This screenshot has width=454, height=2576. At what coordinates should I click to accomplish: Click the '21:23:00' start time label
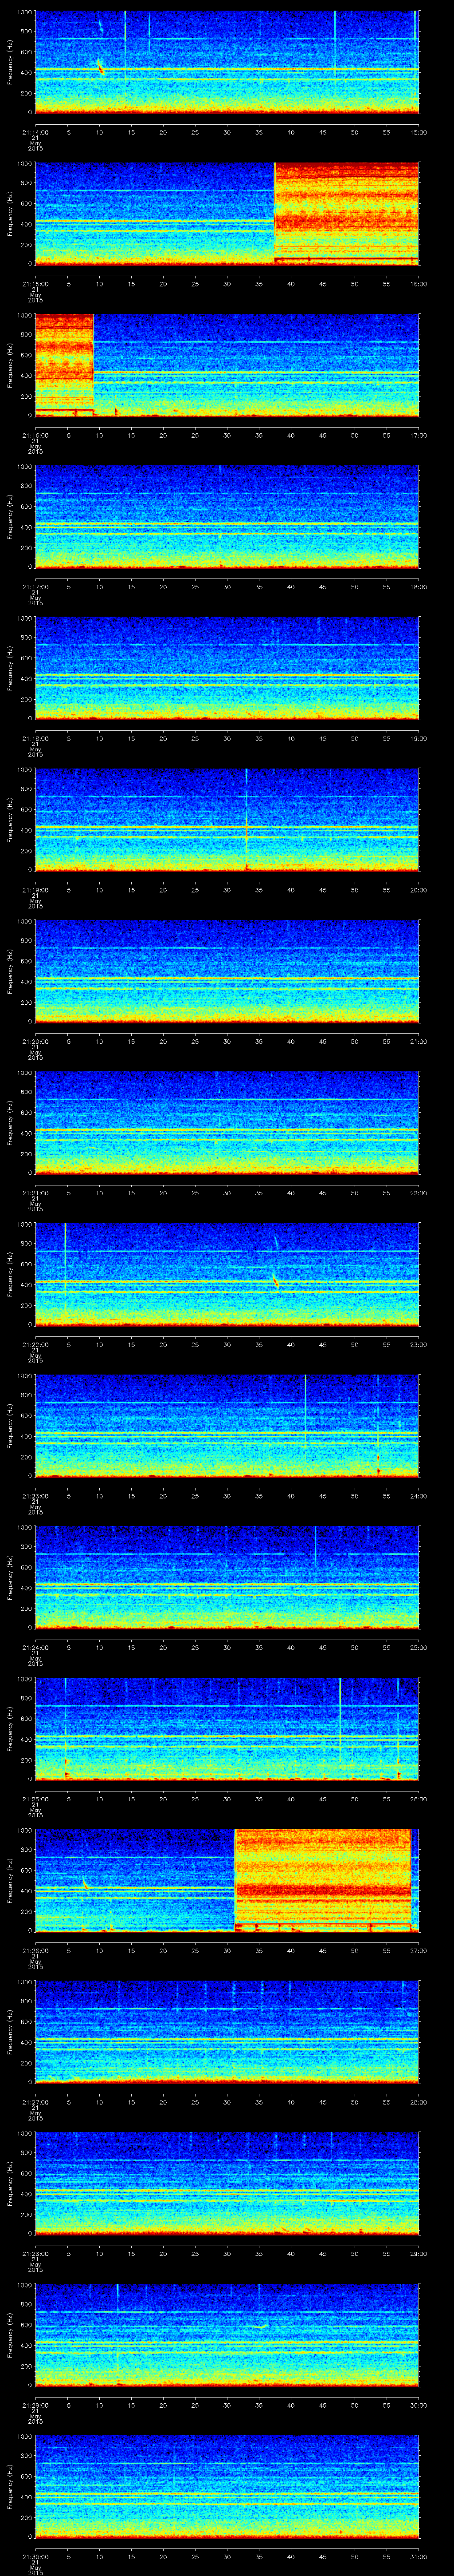(35, 1495)
